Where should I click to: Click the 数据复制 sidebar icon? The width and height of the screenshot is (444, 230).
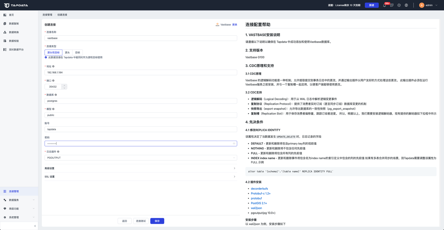[x=5, y=24]
